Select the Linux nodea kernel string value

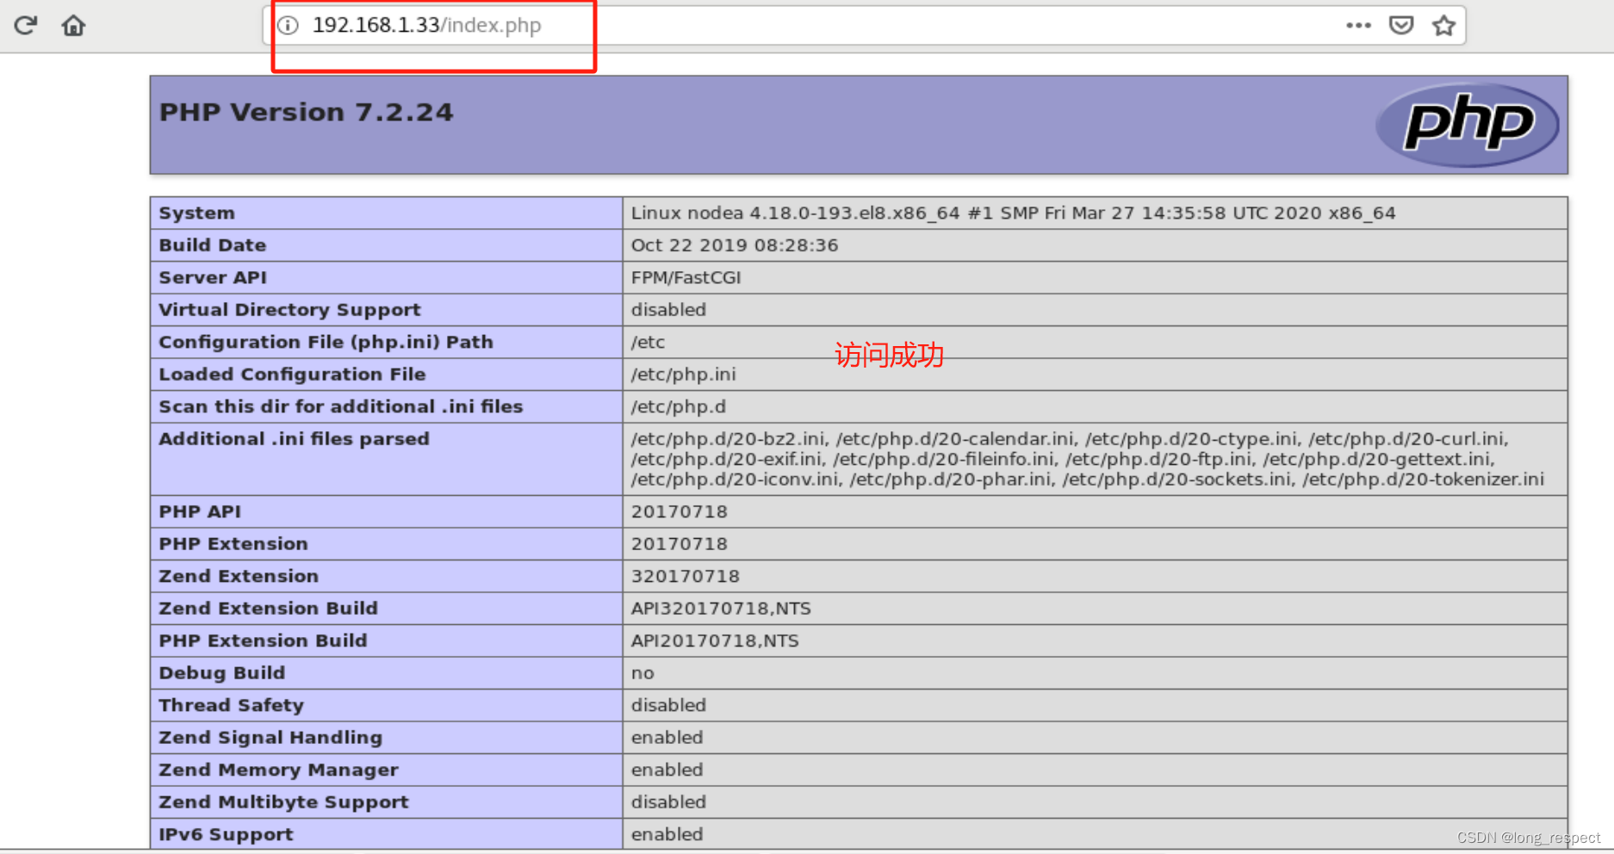(x=1013, y=213)
